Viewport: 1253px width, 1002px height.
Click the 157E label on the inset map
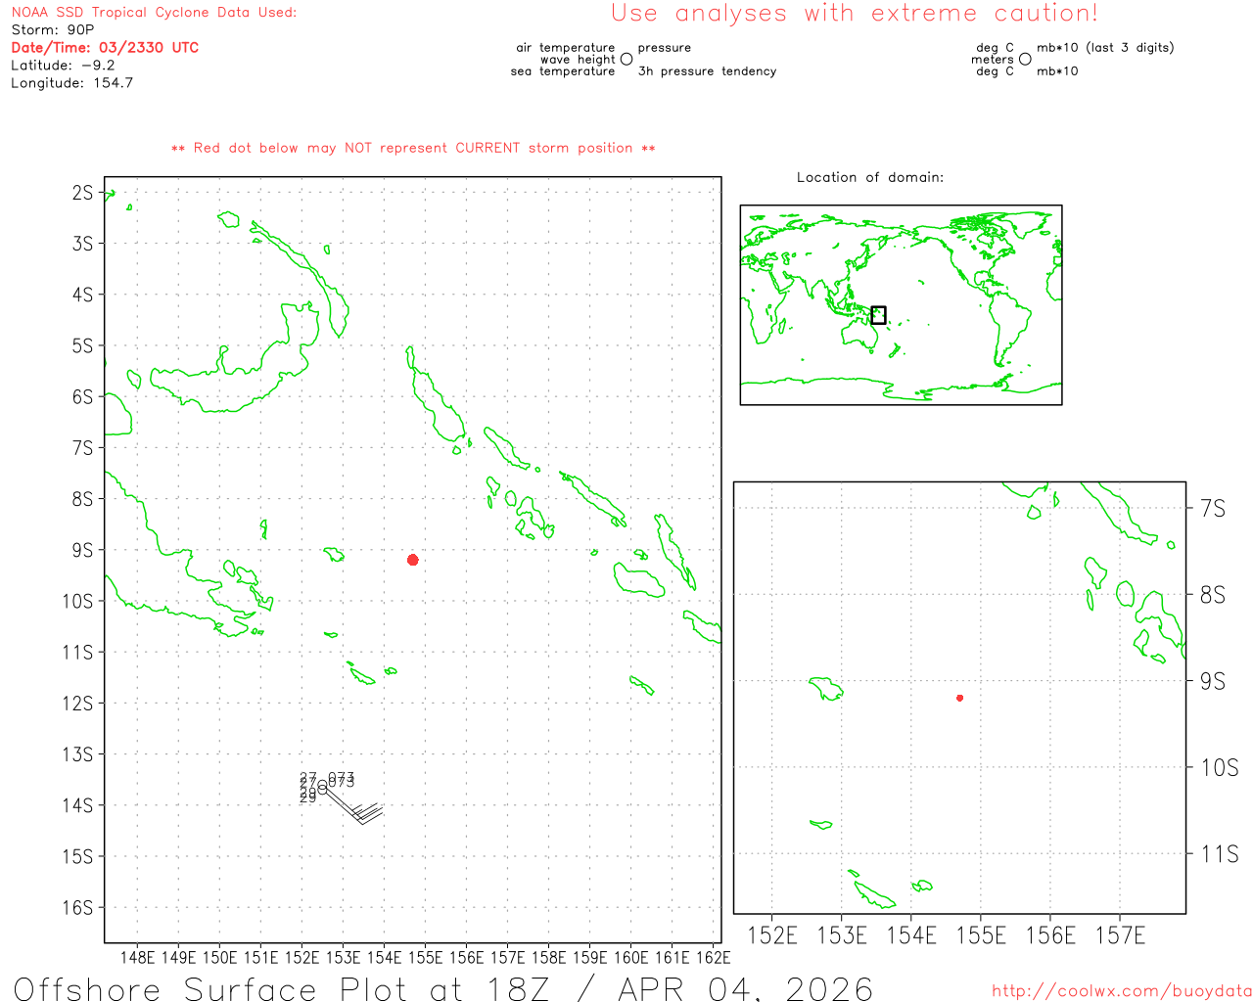click(1120, 936)
